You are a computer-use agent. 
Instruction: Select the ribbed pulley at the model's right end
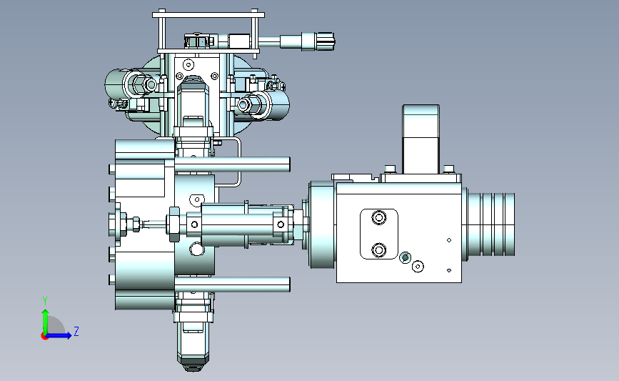[491, 224]
